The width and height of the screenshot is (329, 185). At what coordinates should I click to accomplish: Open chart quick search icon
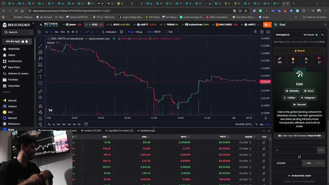[255, 32]
